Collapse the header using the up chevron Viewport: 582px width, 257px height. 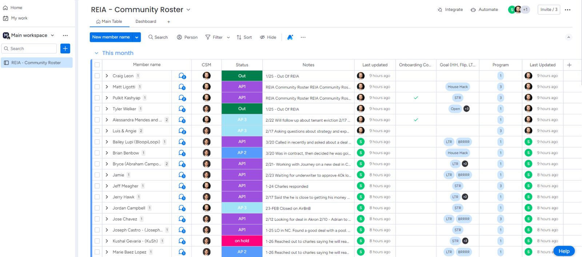click(569, 37)
